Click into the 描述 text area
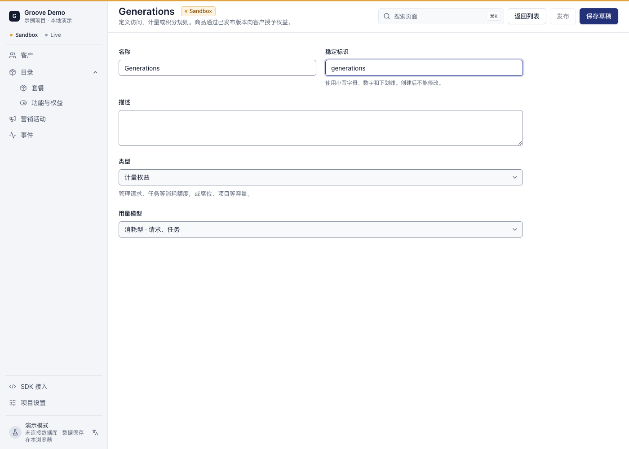Viewport: 629px width, 449px height. pos(321,128)
